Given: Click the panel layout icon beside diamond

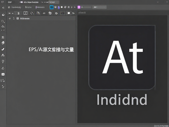Looking at the screenshot, I should point(18,18).
